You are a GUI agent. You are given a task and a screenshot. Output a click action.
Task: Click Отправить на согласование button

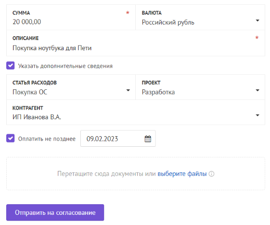pos(55,212)
